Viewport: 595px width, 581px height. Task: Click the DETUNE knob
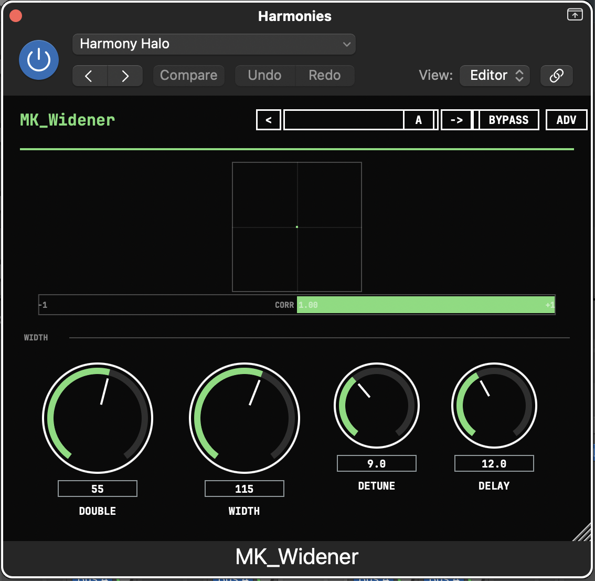pos(376,406)
